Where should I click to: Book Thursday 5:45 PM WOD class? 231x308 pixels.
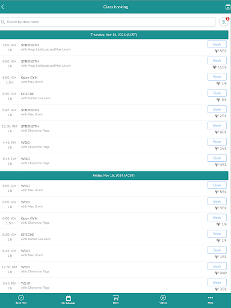pos(217,158)
